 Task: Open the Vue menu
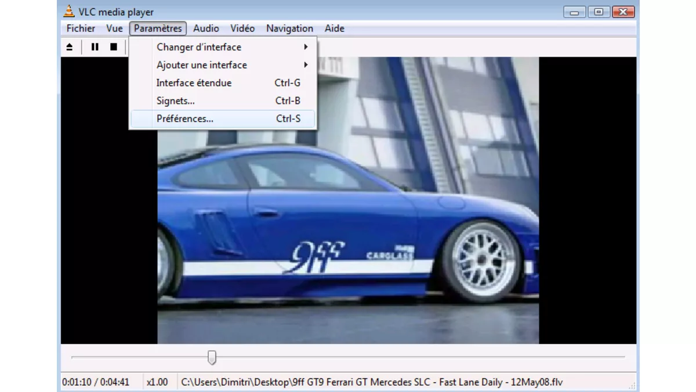point(114,28)
